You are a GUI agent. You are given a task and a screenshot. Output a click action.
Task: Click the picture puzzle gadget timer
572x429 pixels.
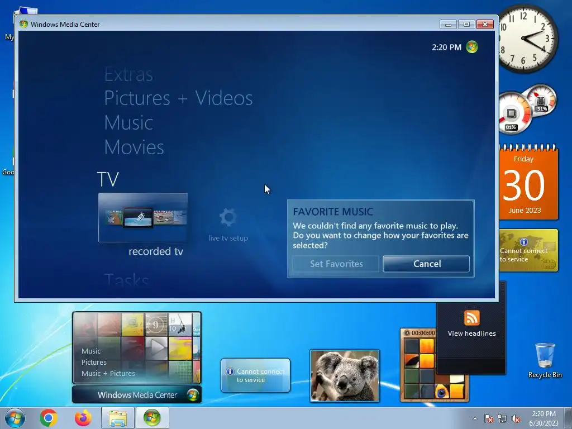[x=420, y=333]
